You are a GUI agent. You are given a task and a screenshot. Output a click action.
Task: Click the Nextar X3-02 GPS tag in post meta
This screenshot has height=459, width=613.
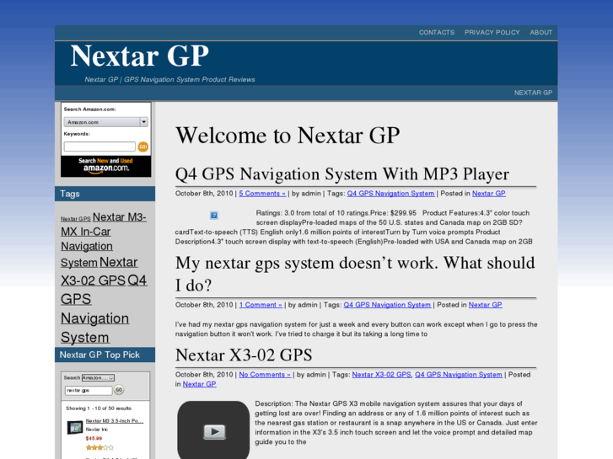pos(382,375)
